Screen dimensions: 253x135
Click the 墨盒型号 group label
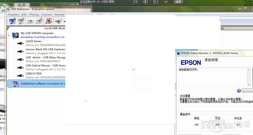185,114
